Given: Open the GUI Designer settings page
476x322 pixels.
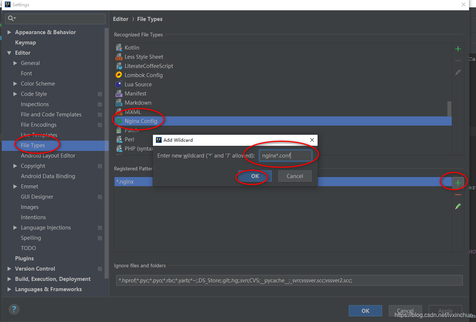Looking at the screenshot, I should click(37, 197).
